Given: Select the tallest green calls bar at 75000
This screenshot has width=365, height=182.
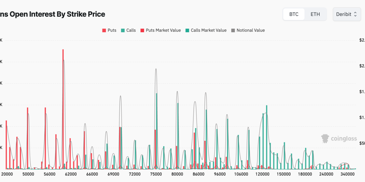Looking at the screenshot, I should point(157,131).
